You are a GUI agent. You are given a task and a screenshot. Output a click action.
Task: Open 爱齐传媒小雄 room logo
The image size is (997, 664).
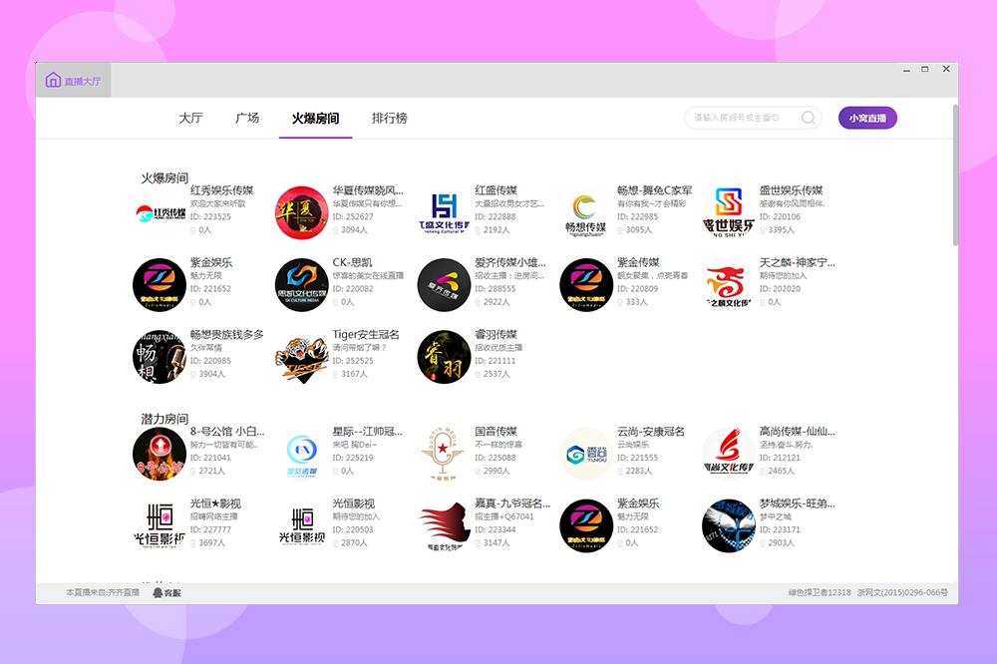point(445,284)
